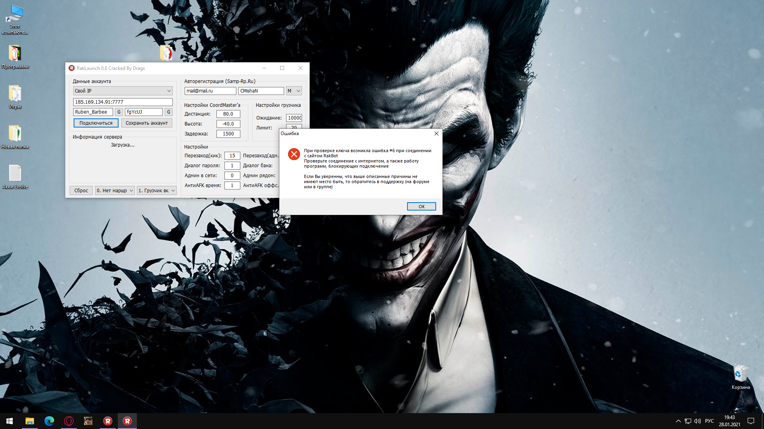
Task: Open the Игры desktop folder icon
Action: click(15, 94)
